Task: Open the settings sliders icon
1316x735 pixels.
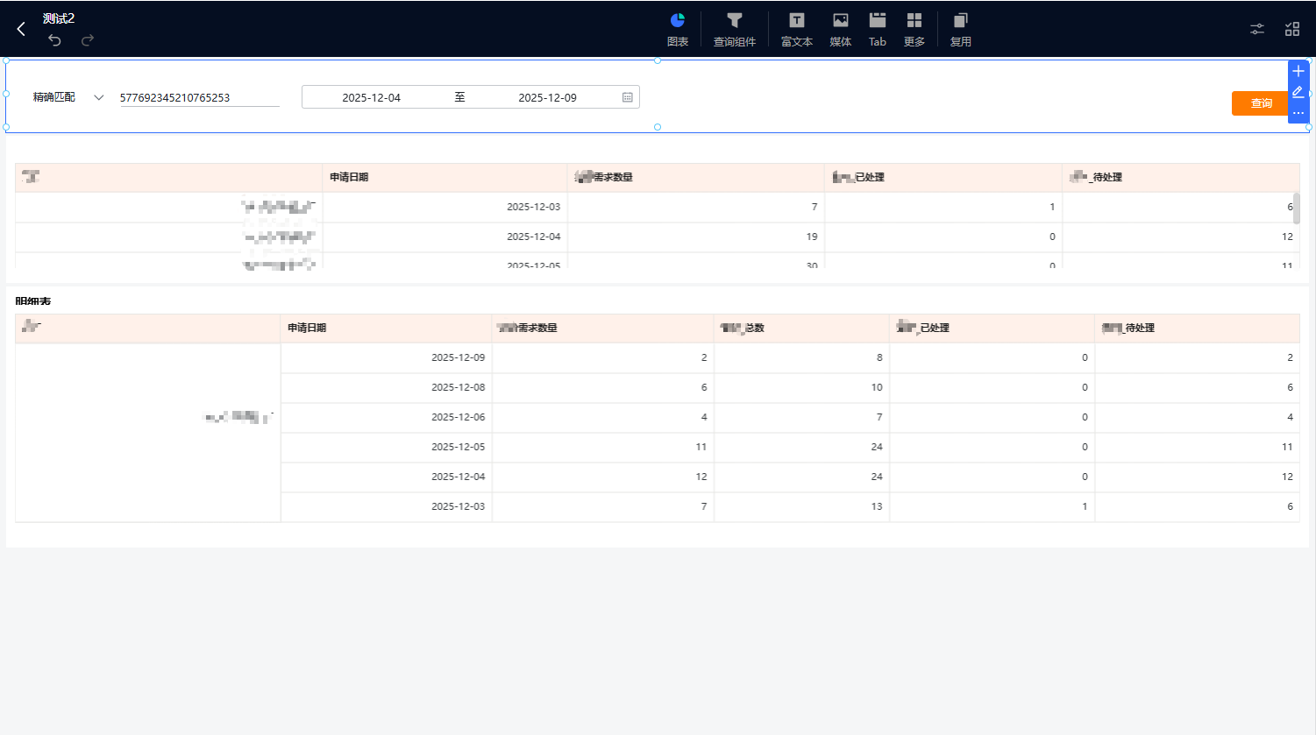Action: [1257, 29]
